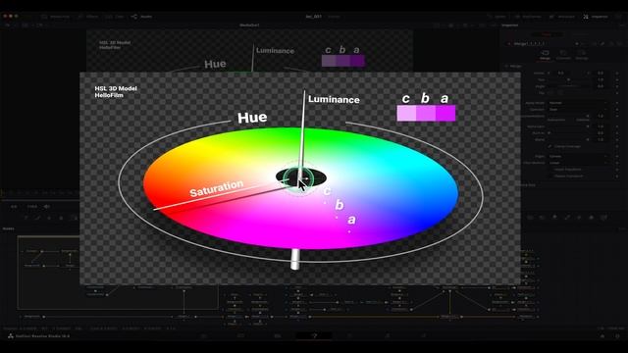Viewport: 628px width, 353px height.
Task: Toggle the Nodes panel button in top toolbar
Action: [141, 17]
